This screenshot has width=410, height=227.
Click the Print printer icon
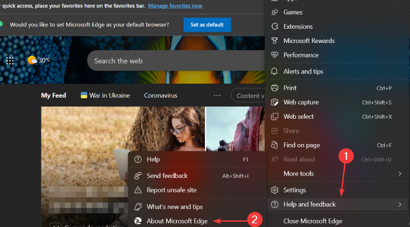(x=274, y=88)
